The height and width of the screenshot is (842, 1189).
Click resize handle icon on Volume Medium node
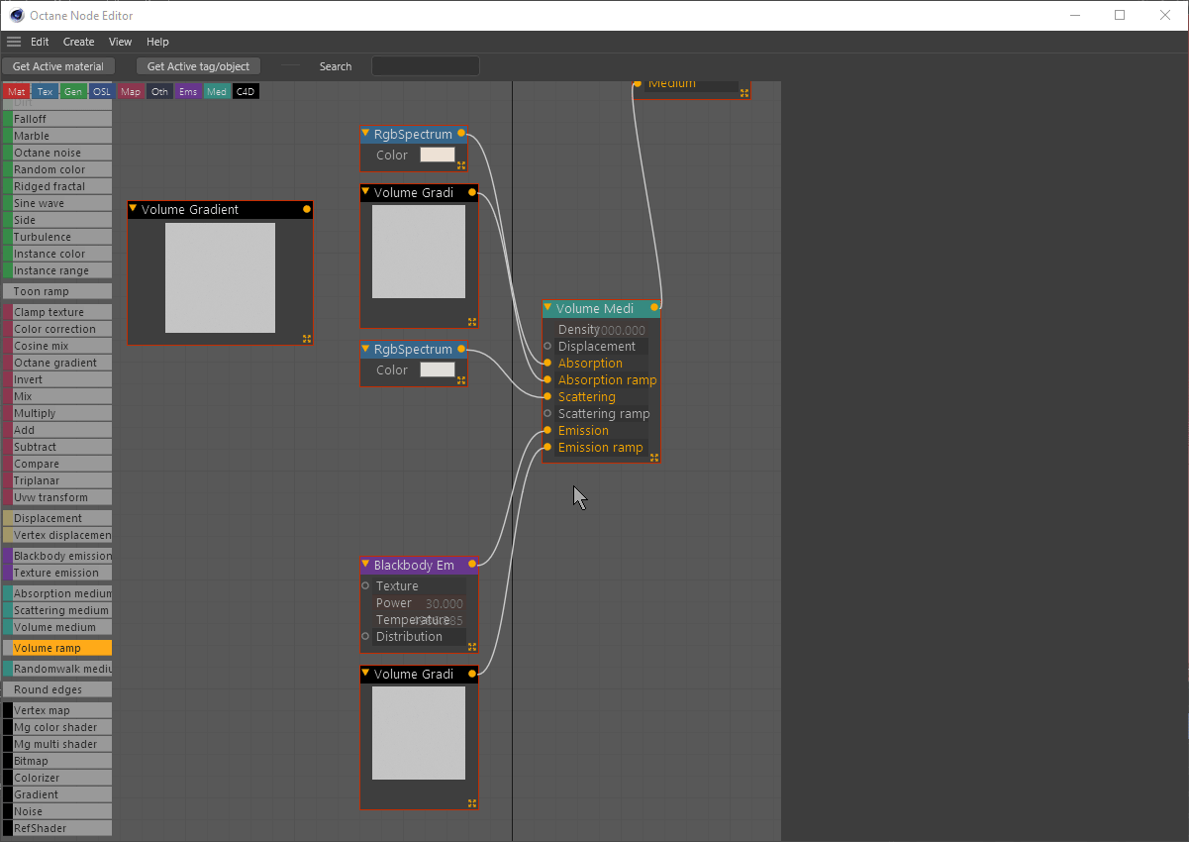point(653,457)
